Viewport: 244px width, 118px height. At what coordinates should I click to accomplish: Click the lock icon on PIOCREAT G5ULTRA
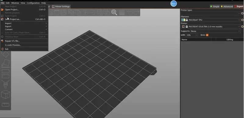click(187, 27)
